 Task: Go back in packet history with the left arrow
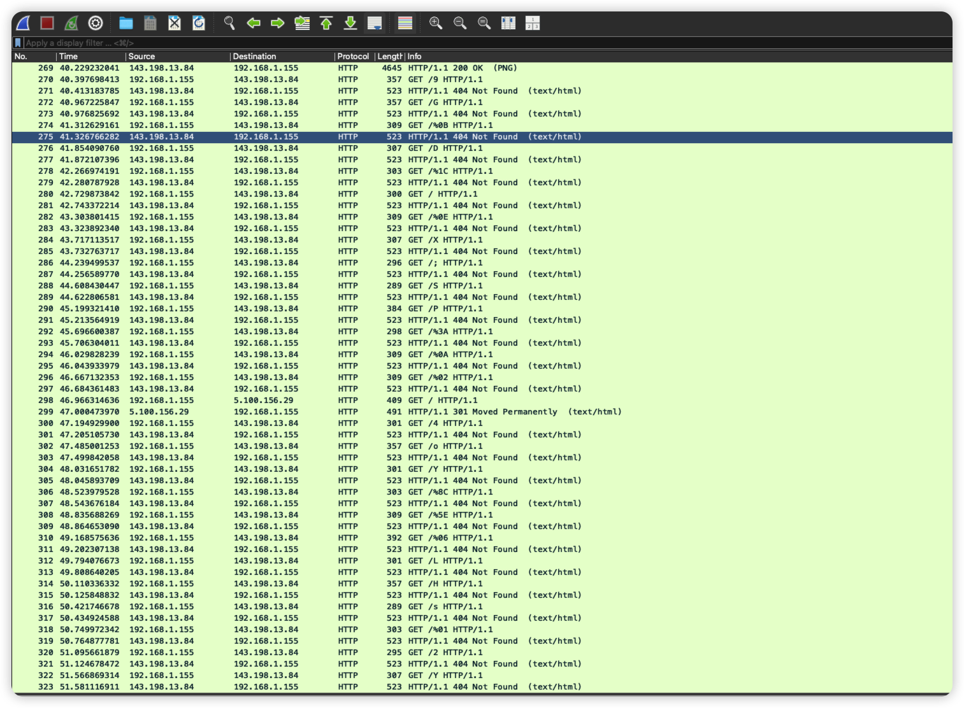(254, 24)
